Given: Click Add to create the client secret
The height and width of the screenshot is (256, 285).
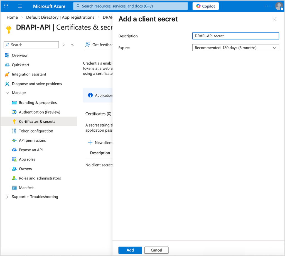Looking at the screenshot, I should click(130, 250).
